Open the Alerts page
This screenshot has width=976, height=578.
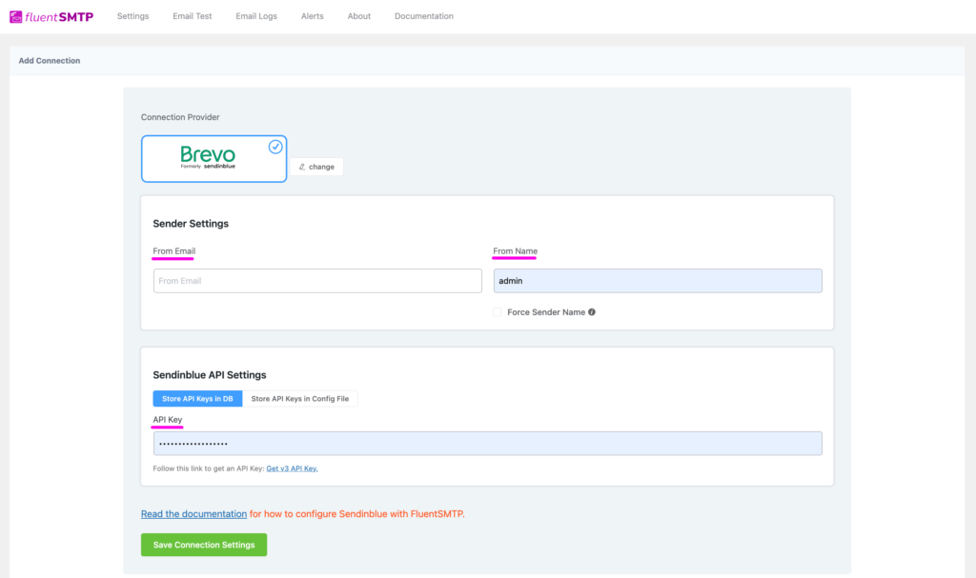point(312,16)
